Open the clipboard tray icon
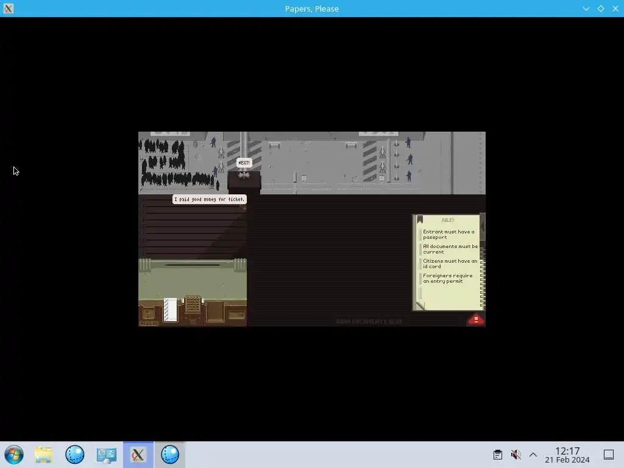 tap(497, 455)
